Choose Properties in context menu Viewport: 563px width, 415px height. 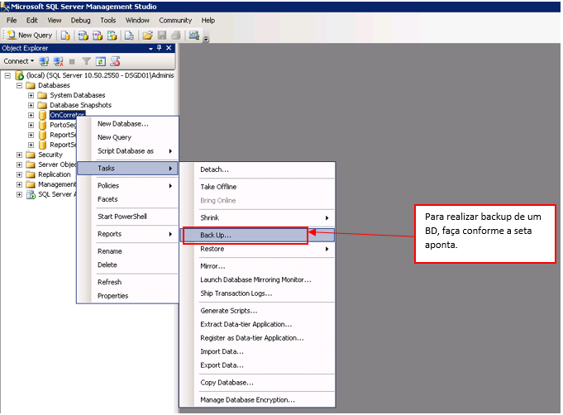tap(128, 296)
